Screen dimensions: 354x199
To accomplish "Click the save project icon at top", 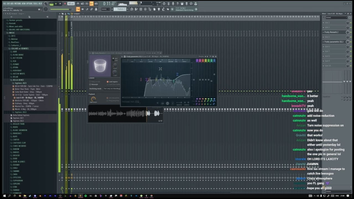I will pyautogui.click(x=182, y=3).
